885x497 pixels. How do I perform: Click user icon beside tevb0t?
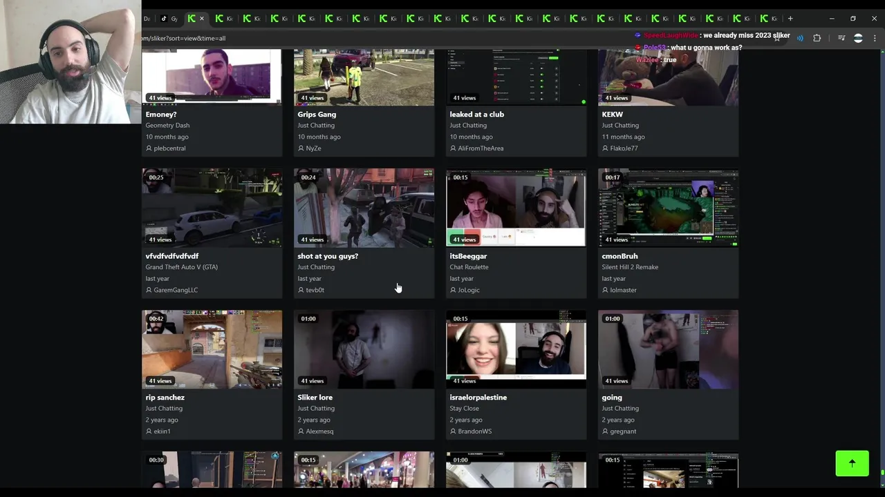coord(301,290)
